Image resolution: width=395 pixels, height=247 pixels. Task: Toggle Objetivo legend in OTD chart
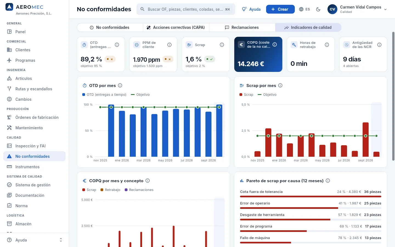click(140, 95)
